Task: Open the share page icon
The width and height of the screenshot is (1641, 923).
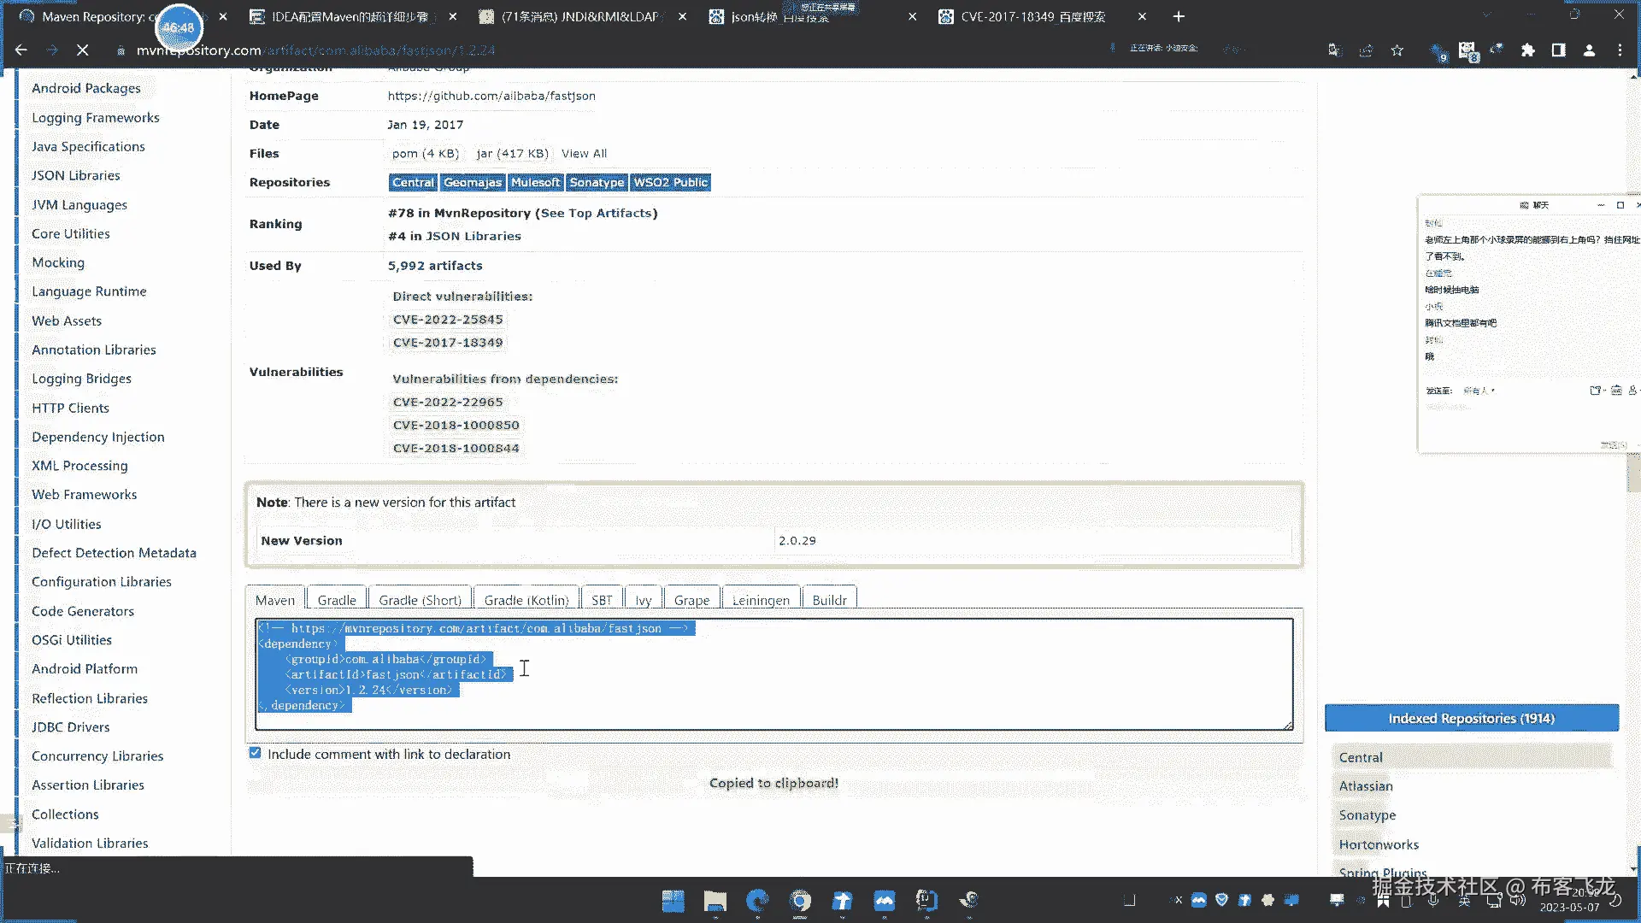Action: 1366,50
